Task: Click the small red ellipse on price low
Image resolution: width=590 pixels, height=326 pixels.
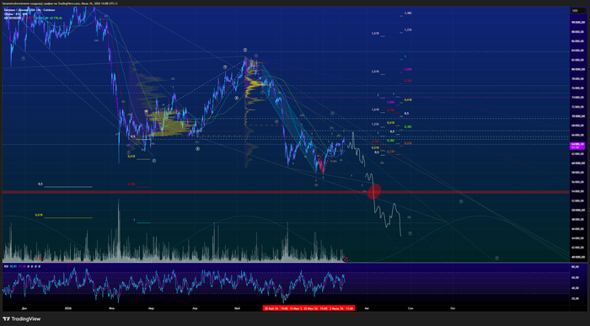Action: click(321, 165)
